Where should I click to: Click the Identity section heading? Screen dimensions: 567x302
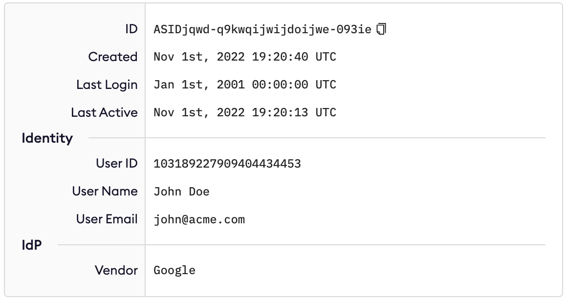click(x=47, y=138)
